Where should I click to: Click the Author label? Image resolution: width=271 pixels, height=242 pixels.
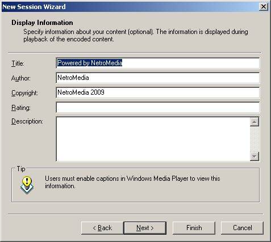(21, 78)
